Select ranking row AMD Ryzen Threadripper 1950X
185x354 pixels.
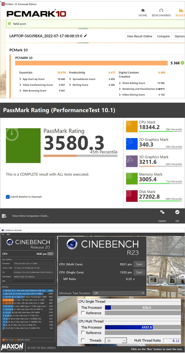28,297
